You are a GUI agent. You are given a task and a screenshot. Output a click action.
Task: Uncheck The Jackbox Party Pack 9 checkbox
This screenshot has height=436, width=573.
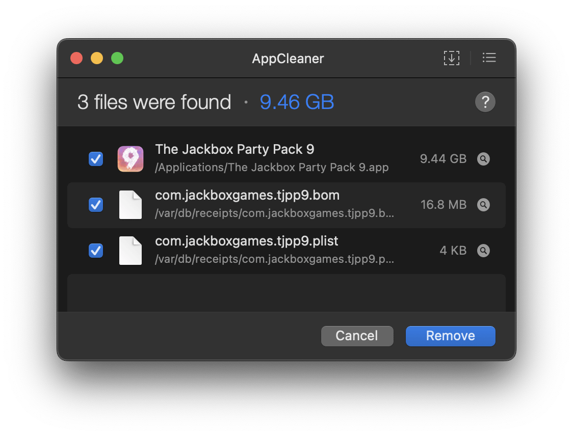[x=96, y=159]
